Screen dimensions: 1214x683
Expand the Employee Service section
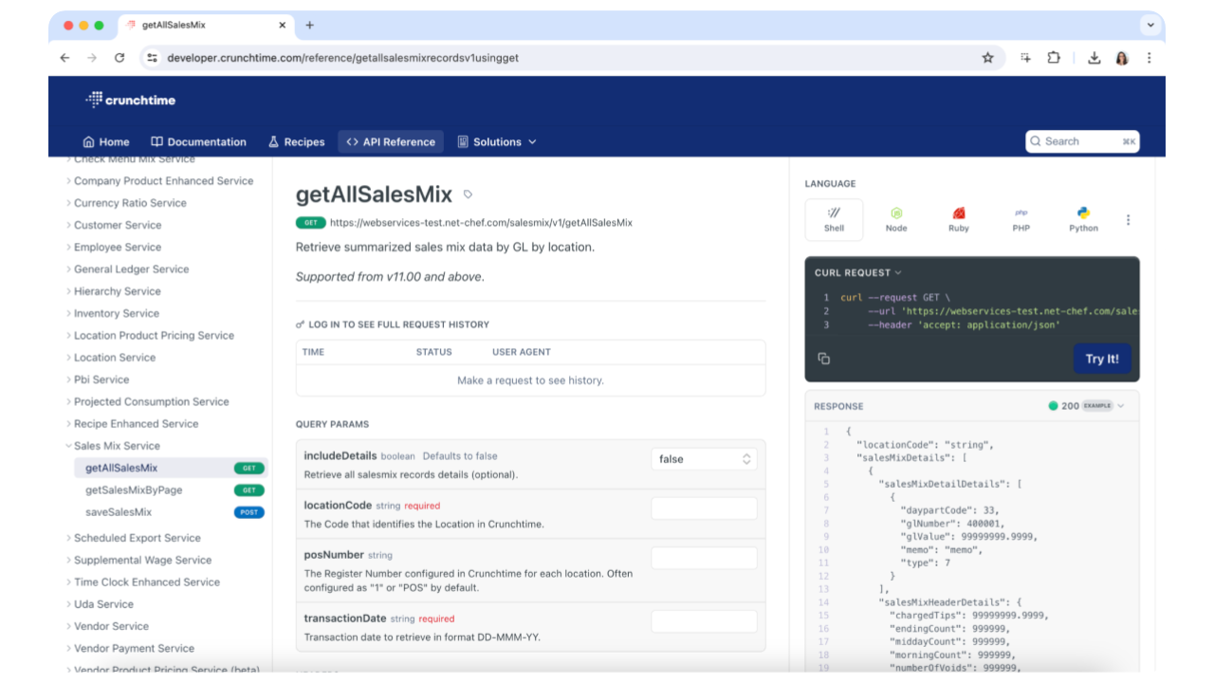(x=116, y=247)
